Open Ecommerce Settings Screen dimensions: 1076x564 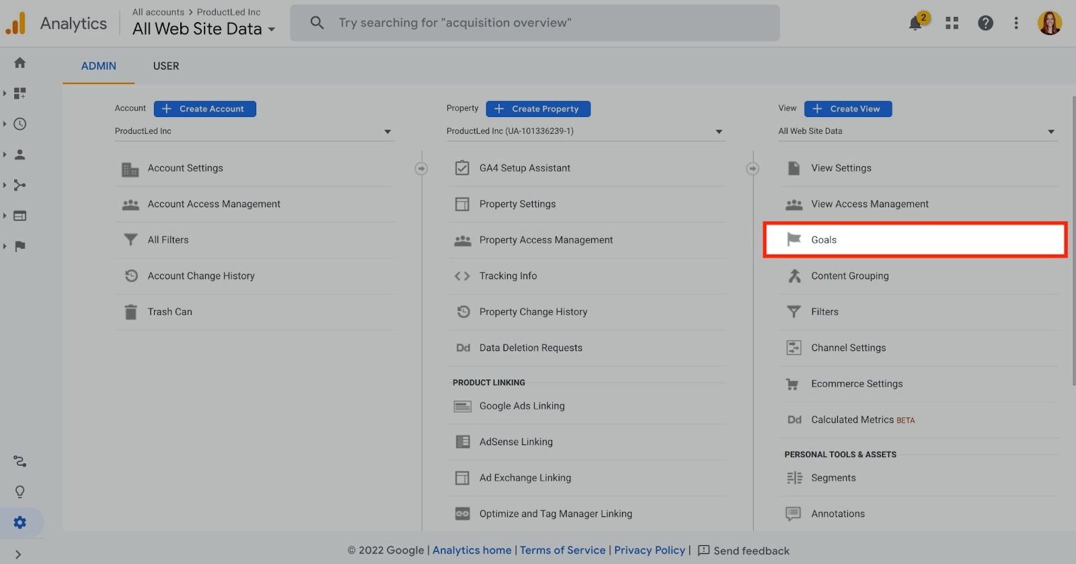pyautogui.click(x=919, y=384)
